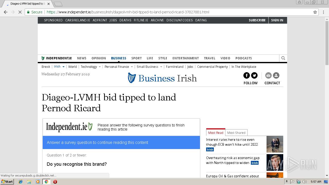Open a new browser tab

pos(58,4)
